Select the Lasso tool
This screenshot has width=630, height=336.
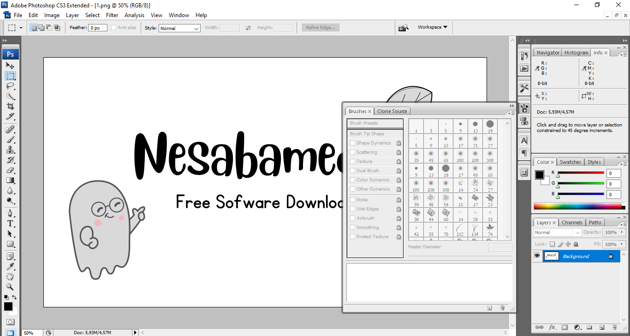point(10,86)
